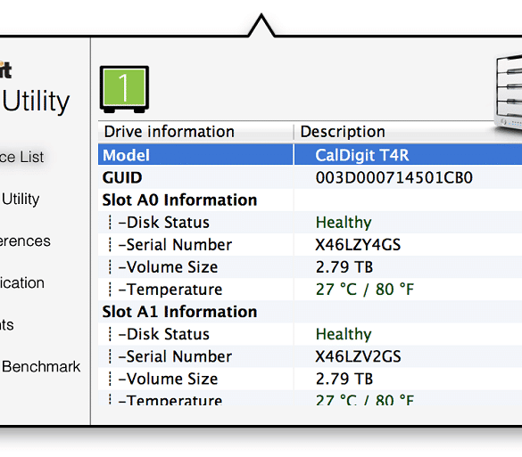
Task: Click the CalDigit T4R enclosure image
Action: coord(508,92)
